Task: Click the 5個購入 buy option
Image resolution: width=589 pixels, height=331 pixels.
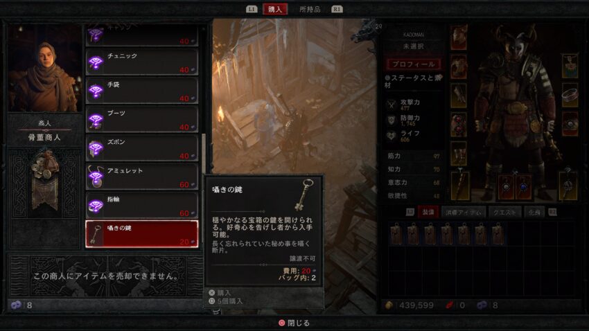Action: pyautogui.click(x=226, y=301)
